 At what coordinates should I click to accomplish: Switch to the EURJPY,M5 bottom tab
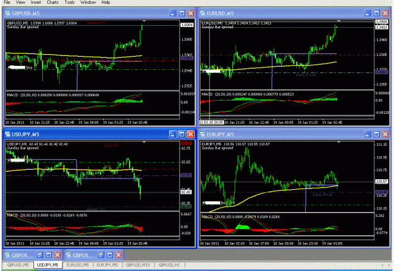107,265
